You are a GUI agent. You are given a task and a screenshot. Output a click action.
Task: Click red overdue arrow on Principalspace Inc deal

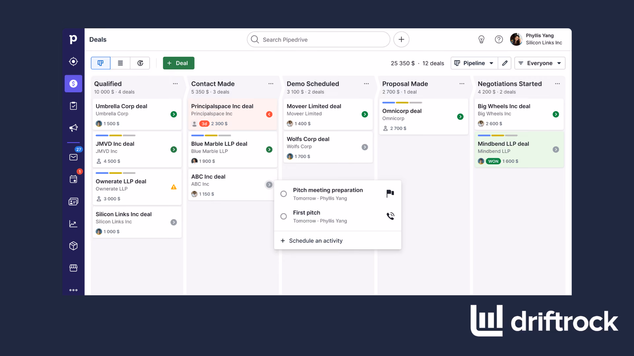pos(269,114)
